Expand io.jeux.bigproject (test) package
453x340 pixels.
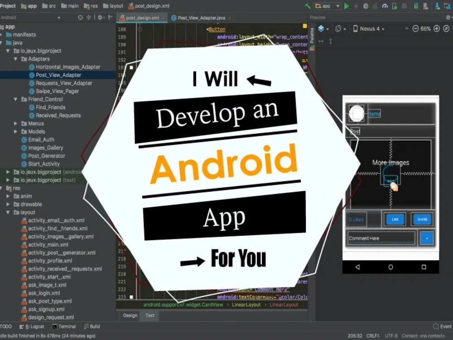click(x=8, y=180)
